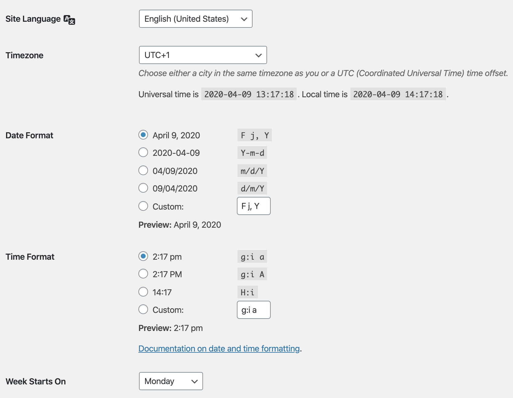Image resolution: width=513 pixels, height=398 pixels.
Task: Open Documentation on date and time formatting
Action: [x=219, y=348]
